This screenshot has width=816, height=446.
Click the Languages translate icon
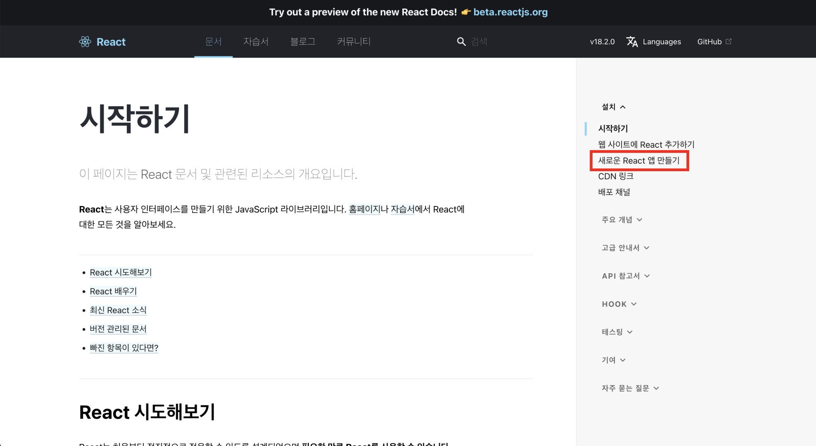[632, 41]
